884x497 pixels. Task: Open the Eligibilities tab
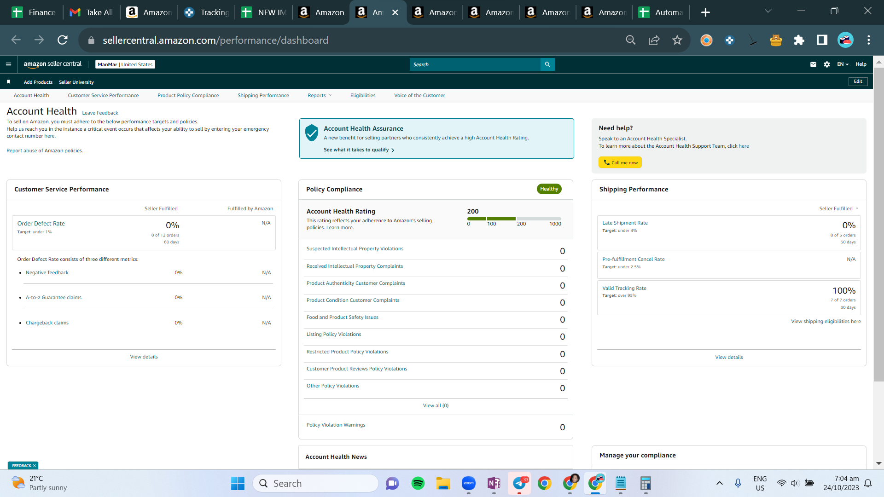pos(363,95)
